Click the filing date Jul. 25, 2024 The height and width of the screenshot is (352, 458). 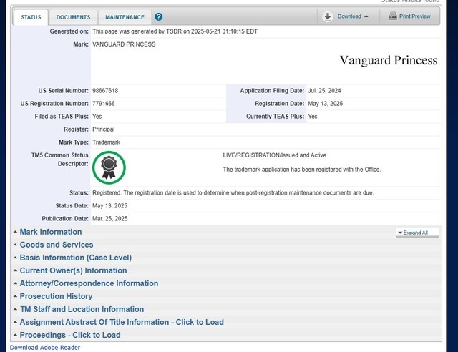click(324, 91)
